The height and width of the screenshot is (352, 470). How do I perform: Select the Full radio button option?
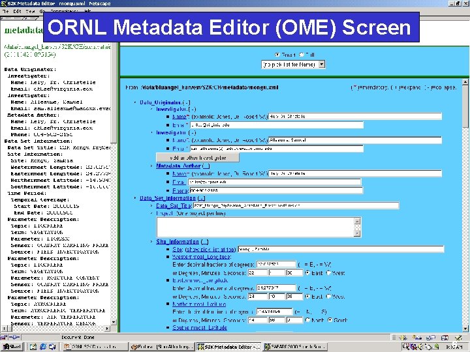(301, 55)
